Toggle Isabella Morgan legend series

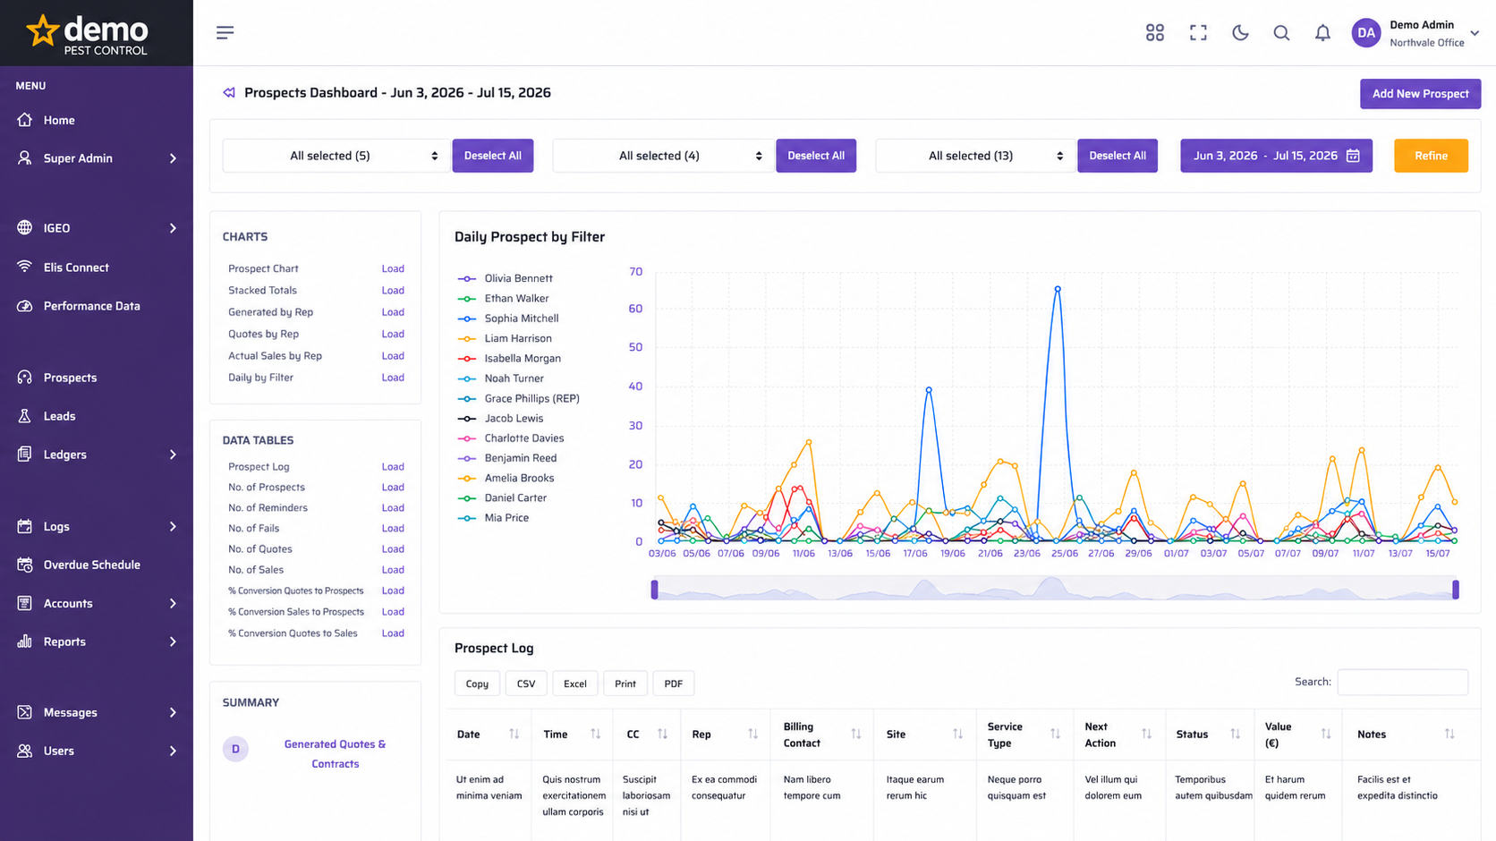(509, 359)
